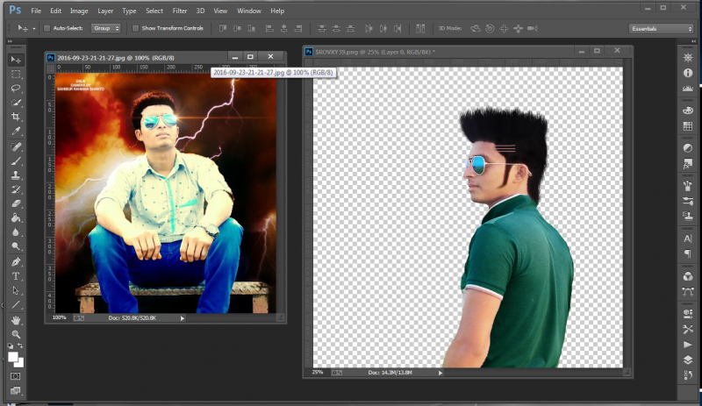The height and width of the screenshot is (406, 702).
Task: Activate the Zoom tool in toolbox
Action: click(16, 334)
